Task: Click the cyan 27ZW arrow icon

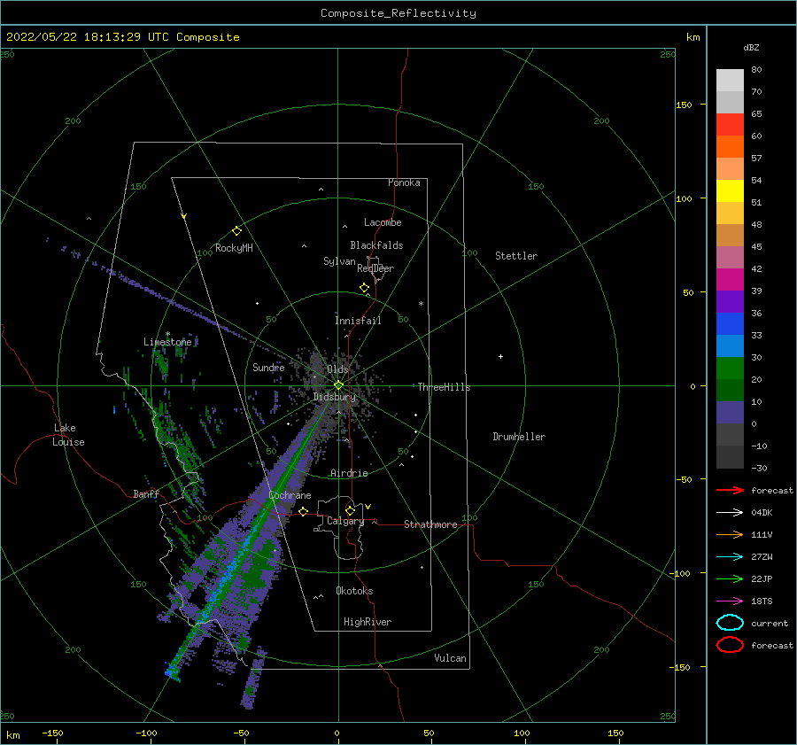Action: (x=730, y=557)
